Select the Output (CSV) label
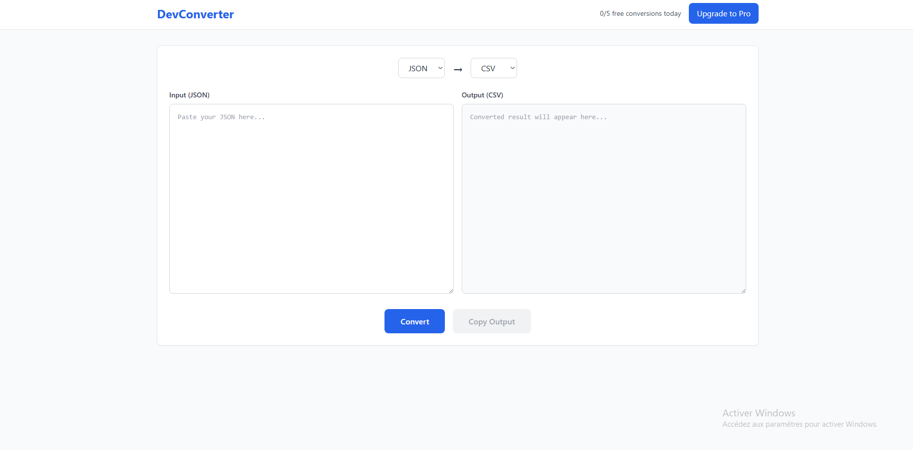Viewport: 913px width, 450px height. 482,95
